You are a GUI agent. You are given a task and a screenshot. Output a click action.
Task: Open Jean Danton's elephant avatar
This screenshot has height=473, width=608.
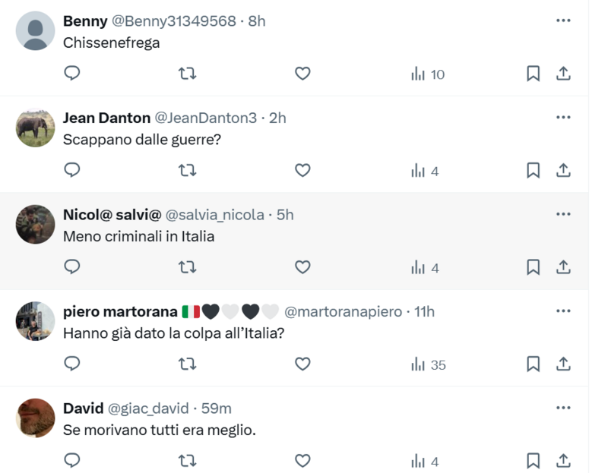point(36,127)
